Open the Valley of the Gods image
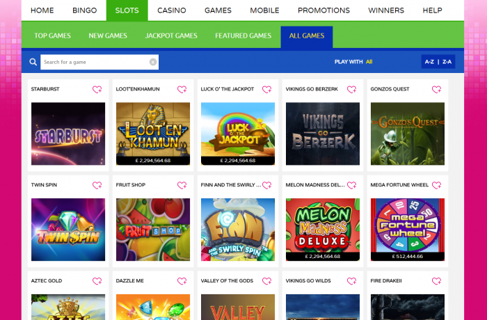 (238, 307)
